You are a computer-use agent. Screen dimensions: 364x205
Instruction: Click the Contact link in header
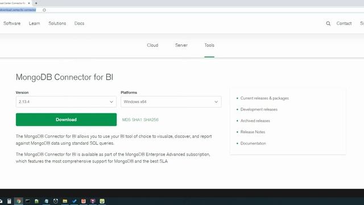344,23
